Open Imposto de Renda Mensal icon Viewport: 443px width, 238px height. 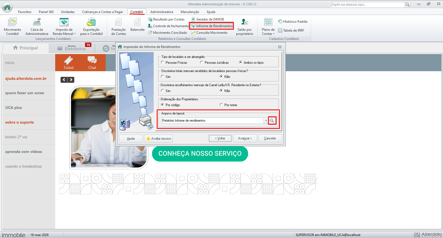pyautogui.click(x=64, y=26)
